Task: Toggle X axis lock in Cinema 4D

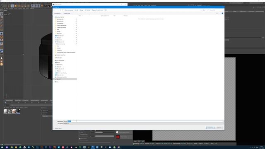Action: pyautogui.click(x=32, y=6)
